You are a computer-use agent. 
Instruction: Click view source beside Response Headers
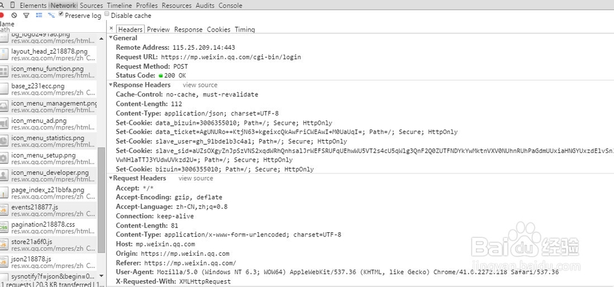(200, 85)
